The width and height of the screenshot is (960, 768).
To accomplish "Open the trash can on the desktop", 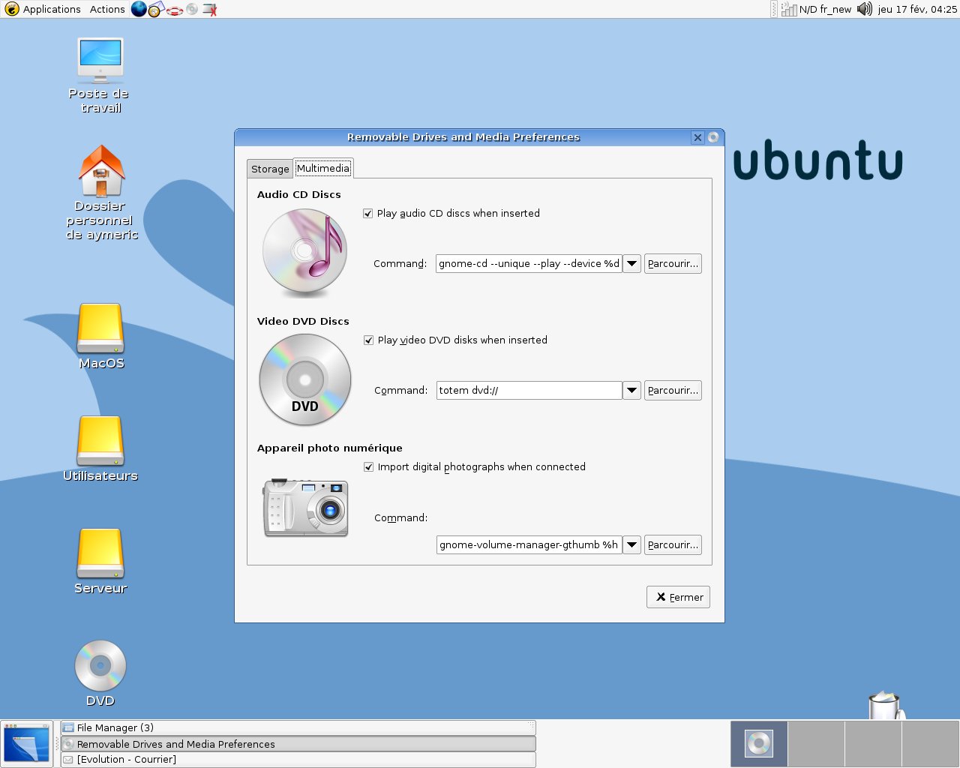I will point(885,706).
